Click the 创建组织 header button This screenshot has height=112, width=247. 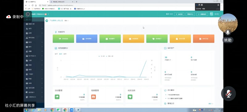click(202, 14)
